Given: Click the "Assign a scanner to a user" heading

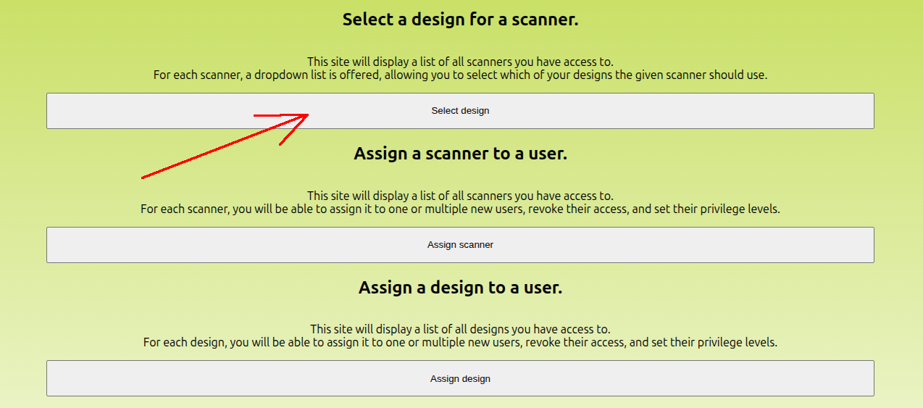Looking at the screenshot, I should click(460, 154).
